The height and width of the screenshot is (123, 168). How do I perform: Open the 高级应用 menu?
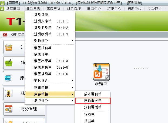coord(154,9)
